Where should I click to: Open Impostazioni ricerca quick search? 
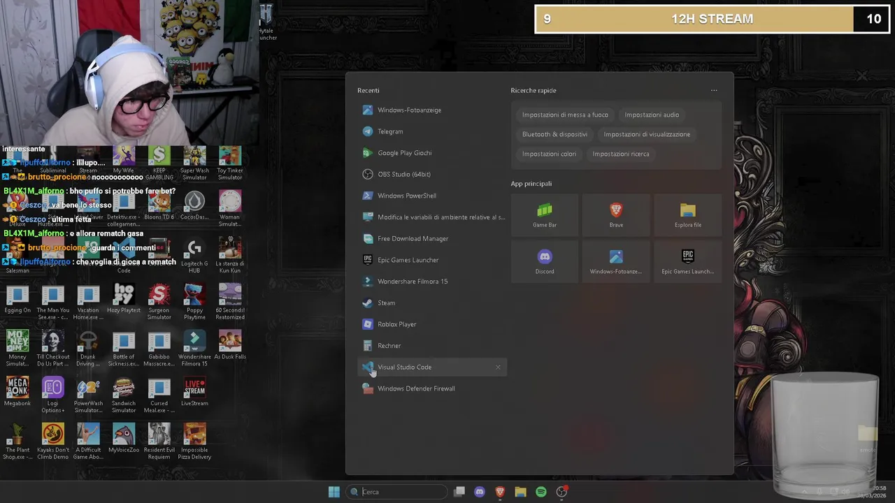coord(621,154)
